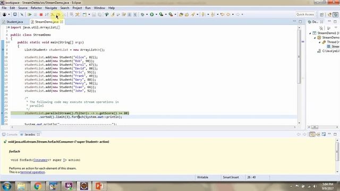Image resolution: width=340 pixels, height=191 pixels.
Task: Click the Debug bug toolbar icon
Action: pos(142,14)
